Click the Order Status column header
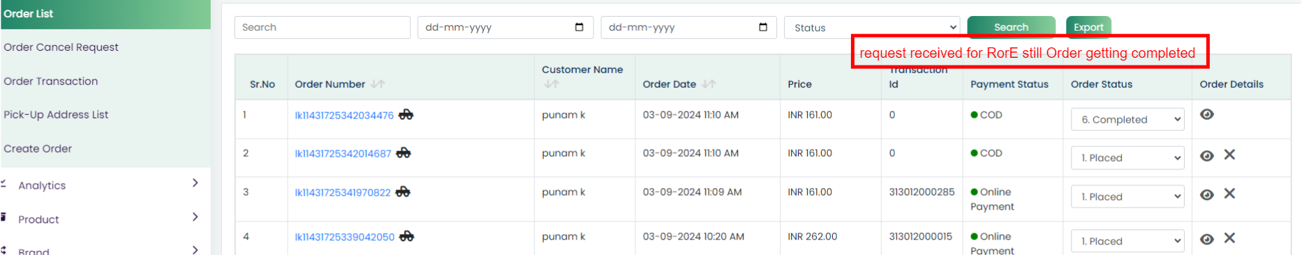The image size is (1302, 255). click(1102, 84)
